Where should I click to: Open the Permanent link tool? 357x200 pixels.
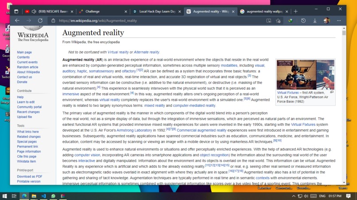pos(27,147)
